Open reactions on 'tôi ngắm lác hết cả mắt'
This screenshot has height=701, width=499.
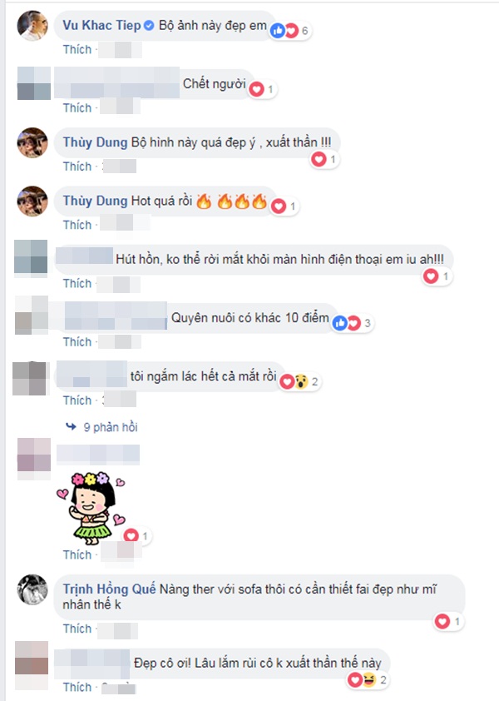[299, 382]
